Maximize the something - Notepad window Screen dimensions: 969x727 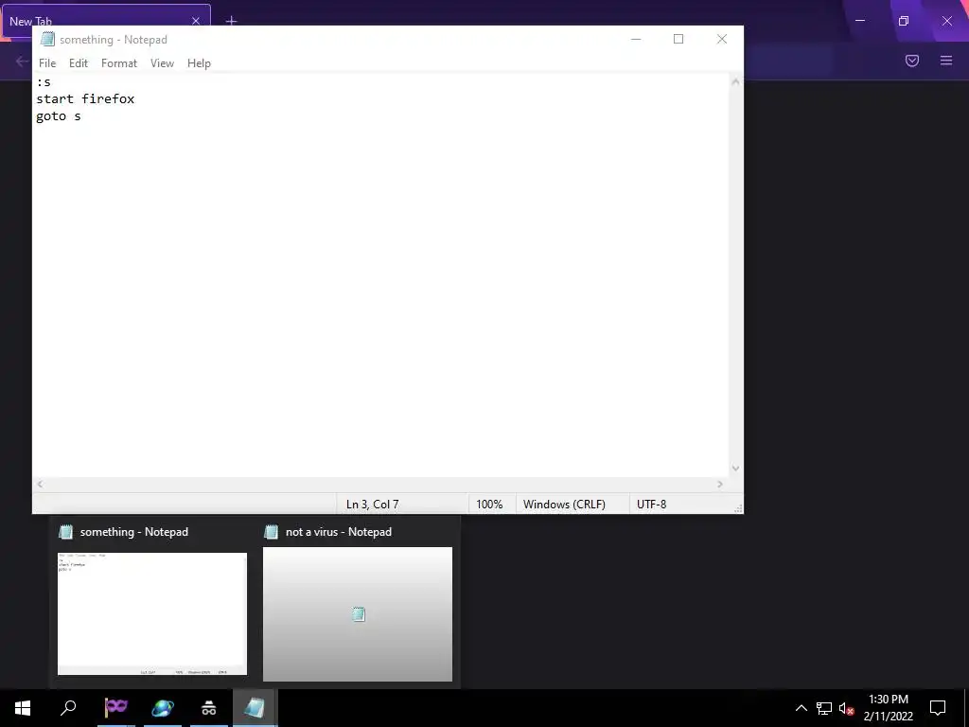678,39
